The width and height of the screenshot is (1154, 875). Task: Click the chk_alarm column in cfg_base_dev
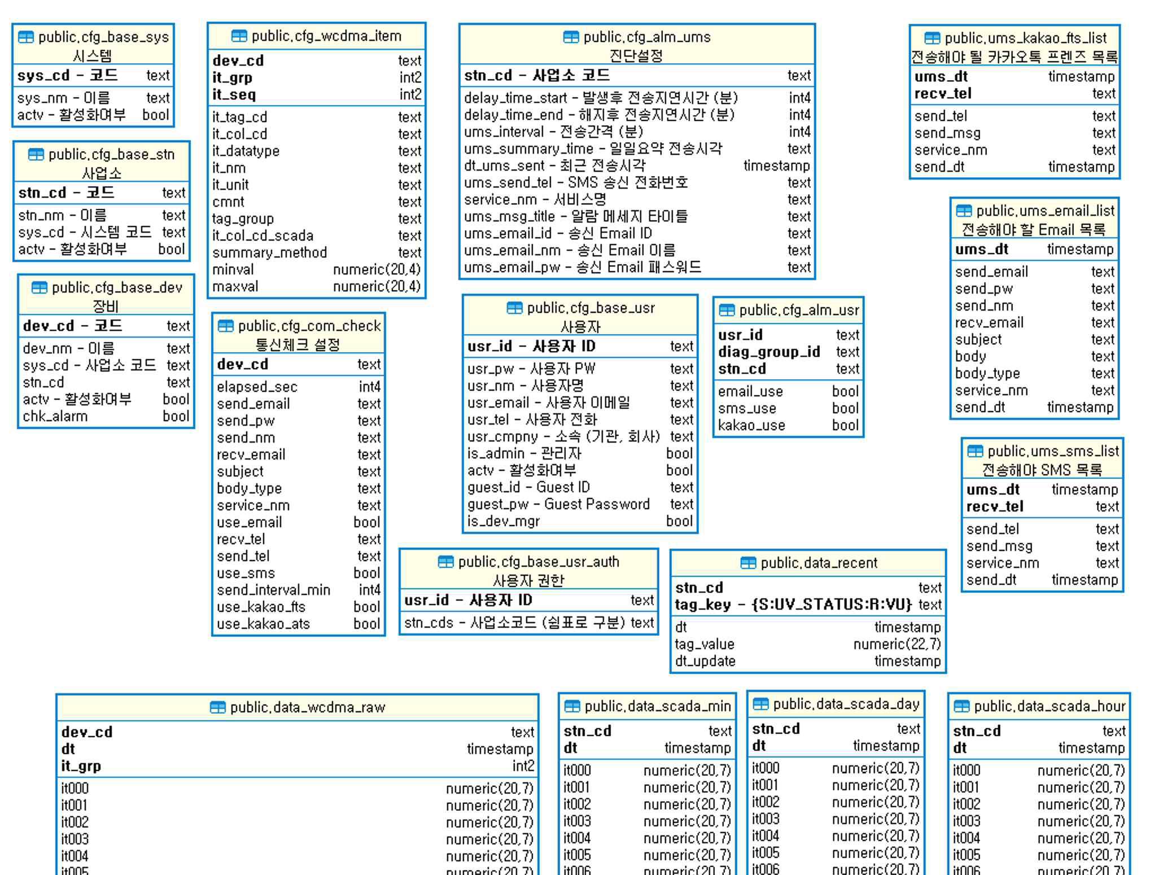106,417
